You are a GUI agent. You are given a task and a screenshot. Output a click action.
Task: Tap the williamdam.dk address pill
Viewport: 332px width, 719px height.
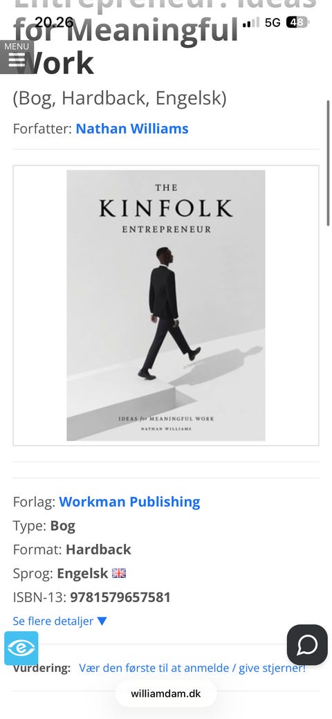[x=165, y=693]
